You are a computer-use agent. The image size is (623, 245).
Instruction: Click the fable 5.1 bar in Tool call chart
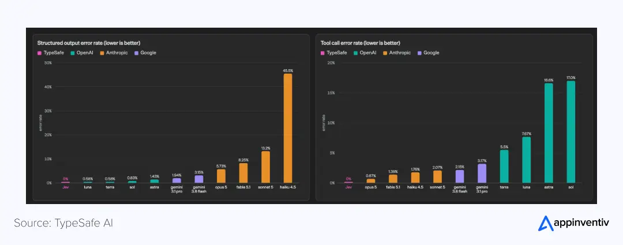(x=393, y=179)
